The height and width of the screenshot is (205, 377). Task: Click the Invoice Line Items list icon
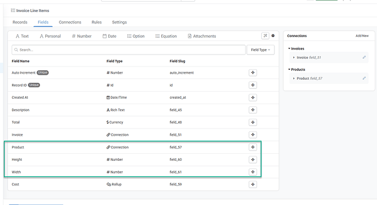tap(13, 10)
